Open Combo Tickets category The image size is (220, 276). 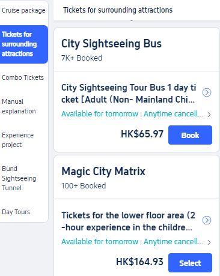coord(23,77)
